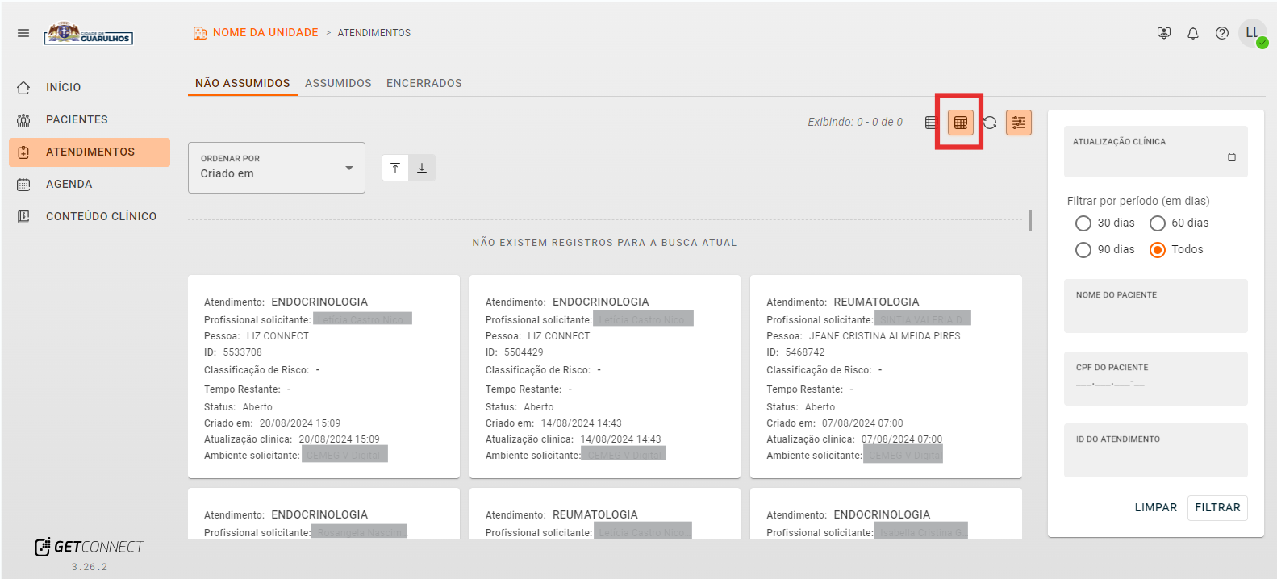Screen dimensions: 1277x579
Task: Switch to the Encerrados tab
Action: click(x=424, y=83)
